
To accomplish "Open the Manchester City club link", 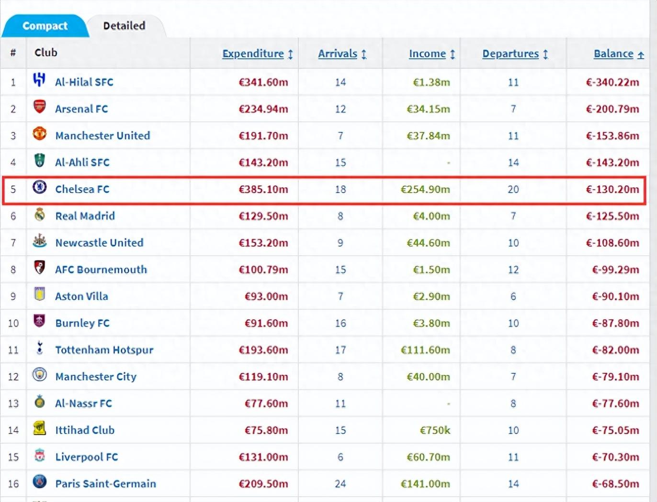I will tap(96, 377).
